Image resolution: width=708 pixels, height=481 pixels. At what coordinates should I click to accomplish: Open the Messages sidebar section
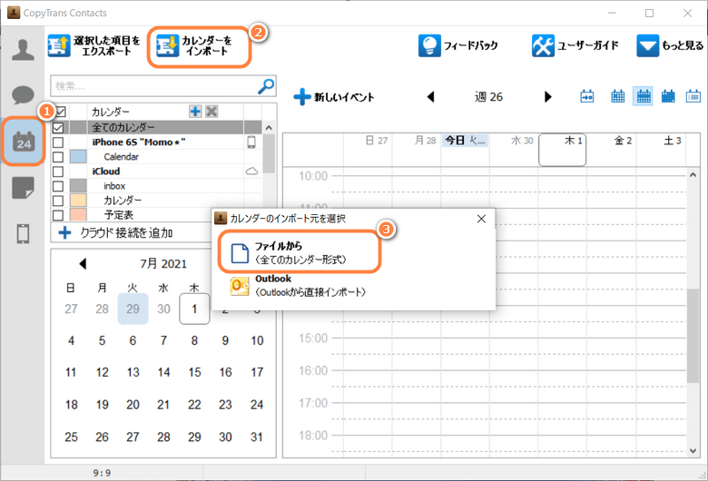coord(23,95)
